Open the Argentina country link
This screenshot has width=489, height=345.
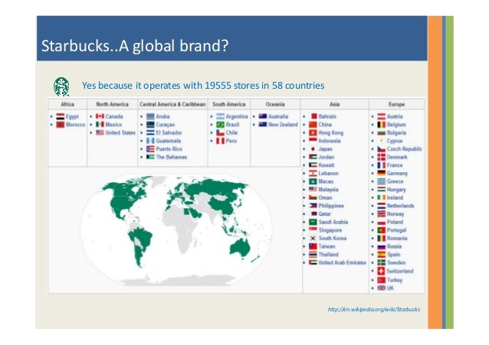(237, 116)
